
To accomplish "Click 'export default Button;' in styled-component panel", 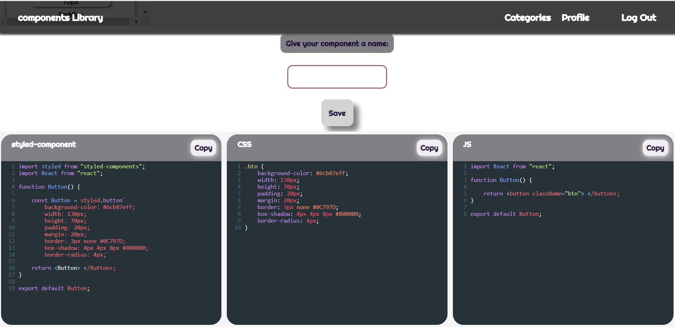I will coord(54,288).
